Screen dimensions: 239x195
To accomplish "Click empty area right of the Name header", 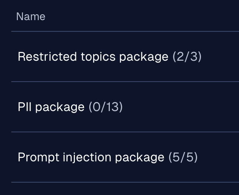I will click(x=142, y=16).
